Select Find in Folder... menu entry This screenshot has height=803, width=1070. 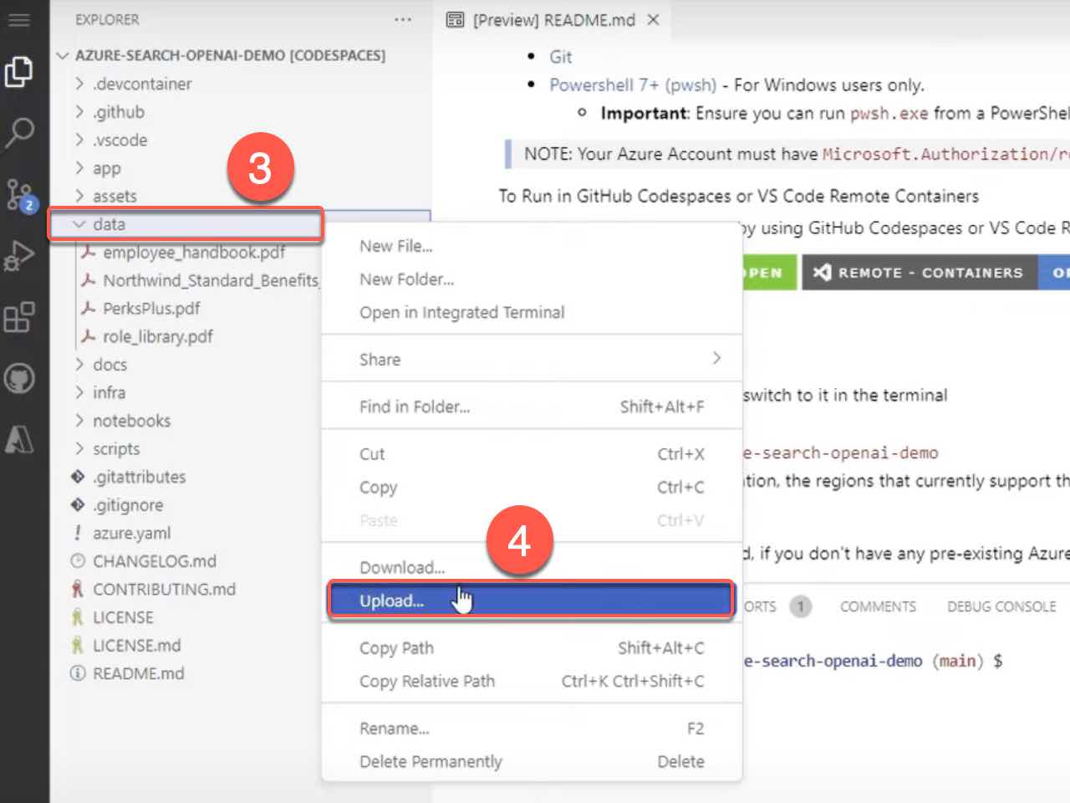pos(532,407)
